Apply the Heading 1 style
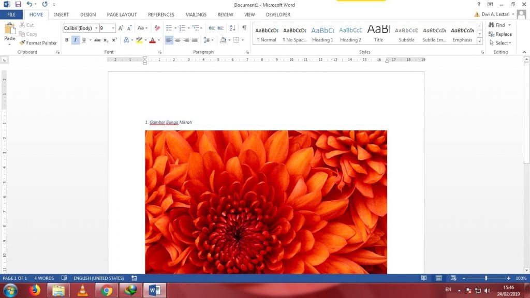Image resolution: width=530 pixels, height=298 pixels. [x=322, y=34]
